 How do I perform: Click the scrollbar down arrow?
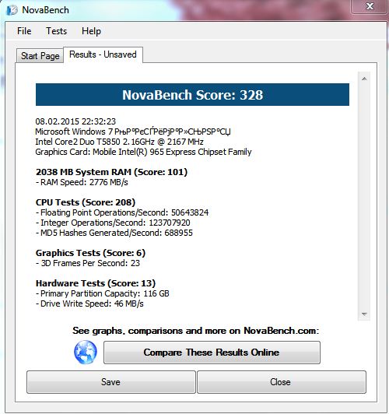(364, 314)
